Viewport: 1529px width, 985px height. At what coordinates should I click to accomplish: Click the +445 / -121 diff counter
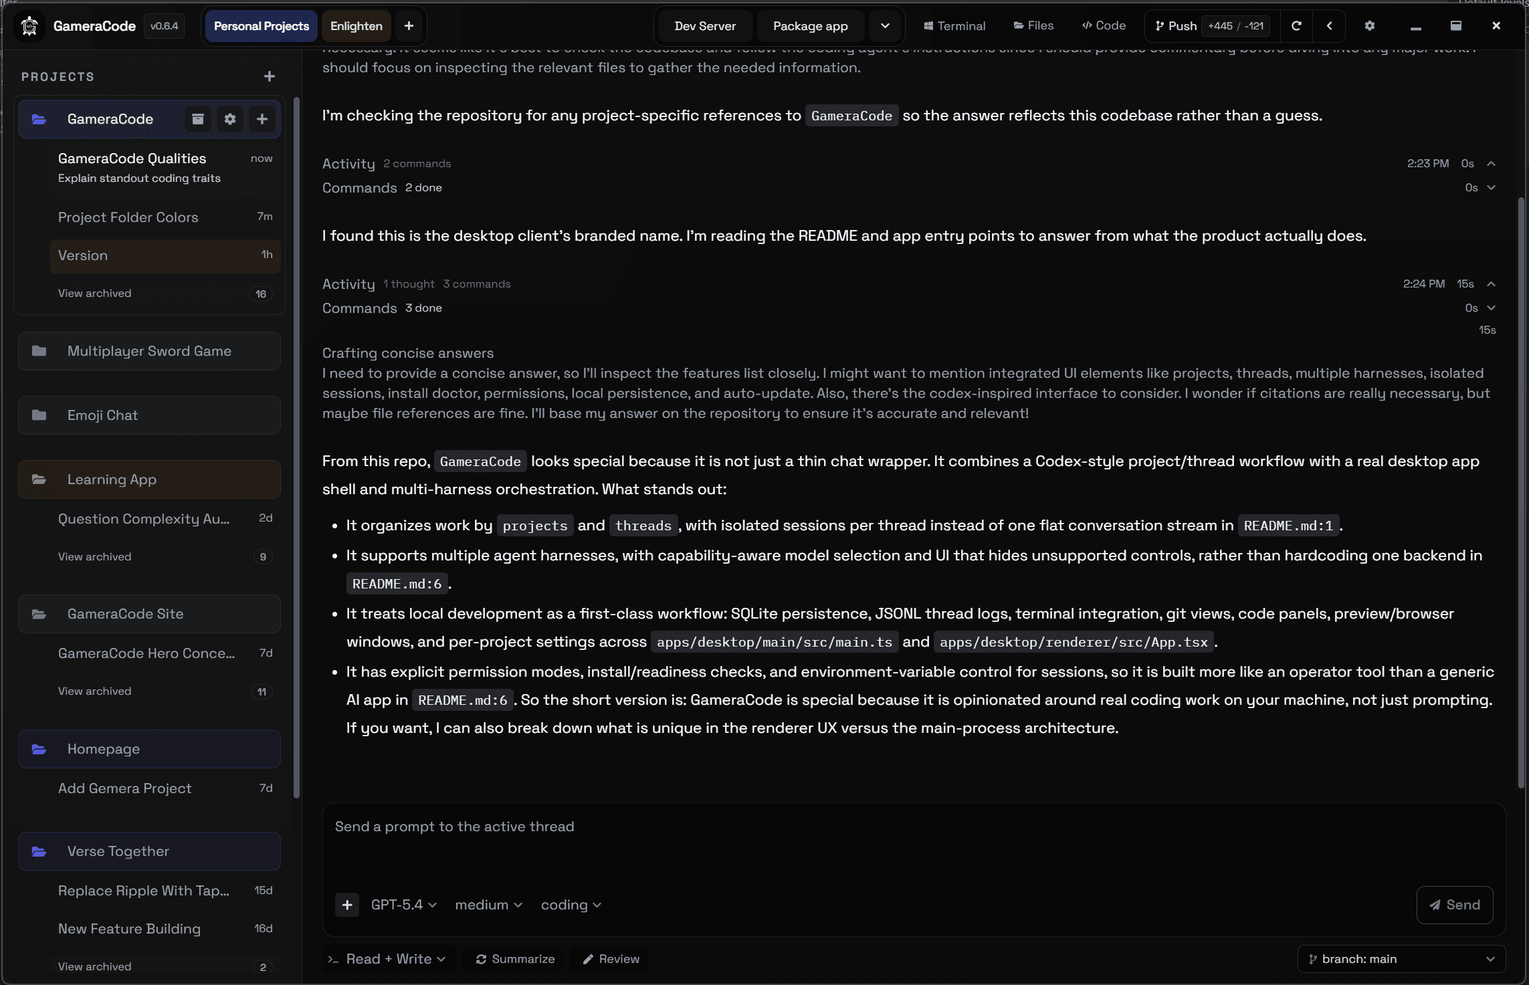(1235, 26)
